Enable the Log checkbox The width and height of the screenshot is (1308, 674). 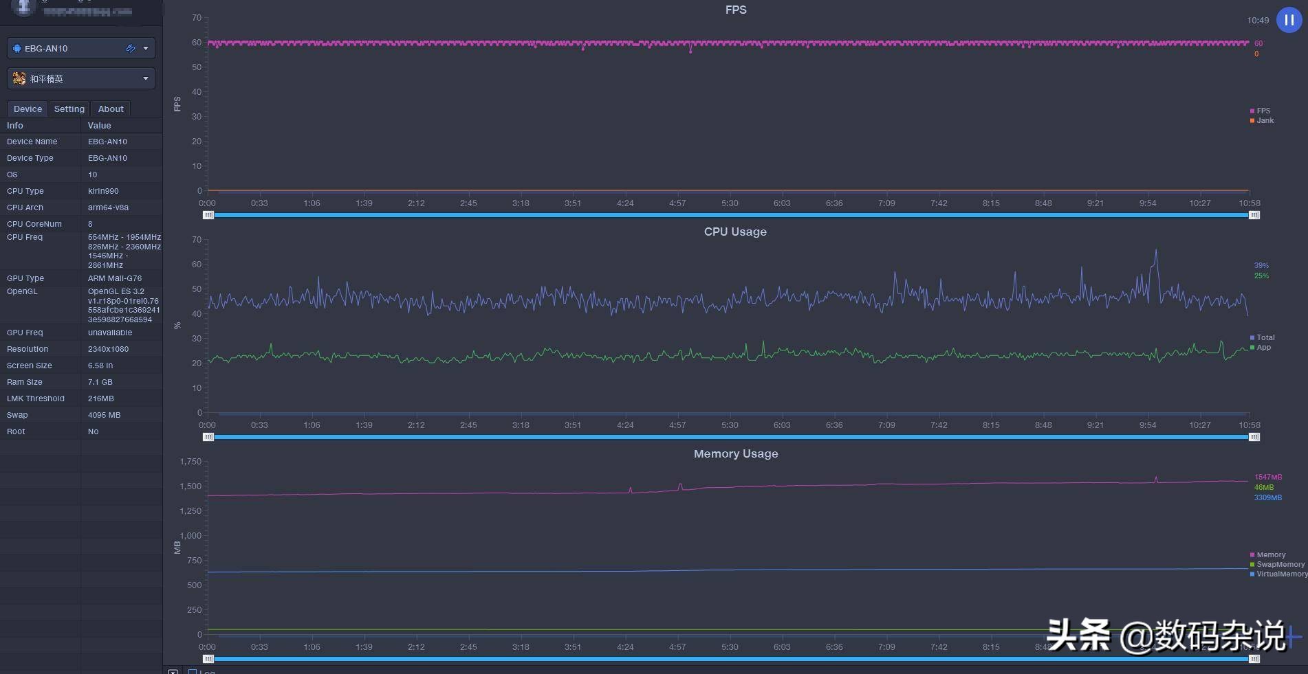(193, 671)
